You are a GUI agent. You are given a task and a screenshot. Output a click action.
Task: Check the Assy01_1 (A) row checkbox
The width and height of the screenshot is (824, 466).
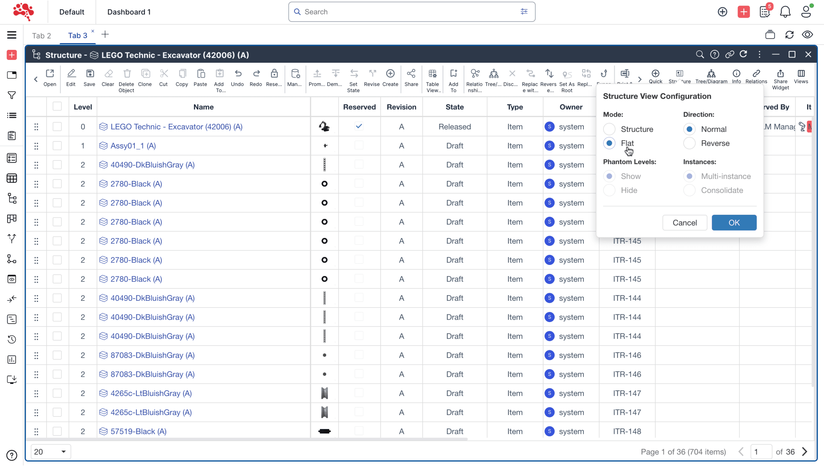click(x=57, y=146)
